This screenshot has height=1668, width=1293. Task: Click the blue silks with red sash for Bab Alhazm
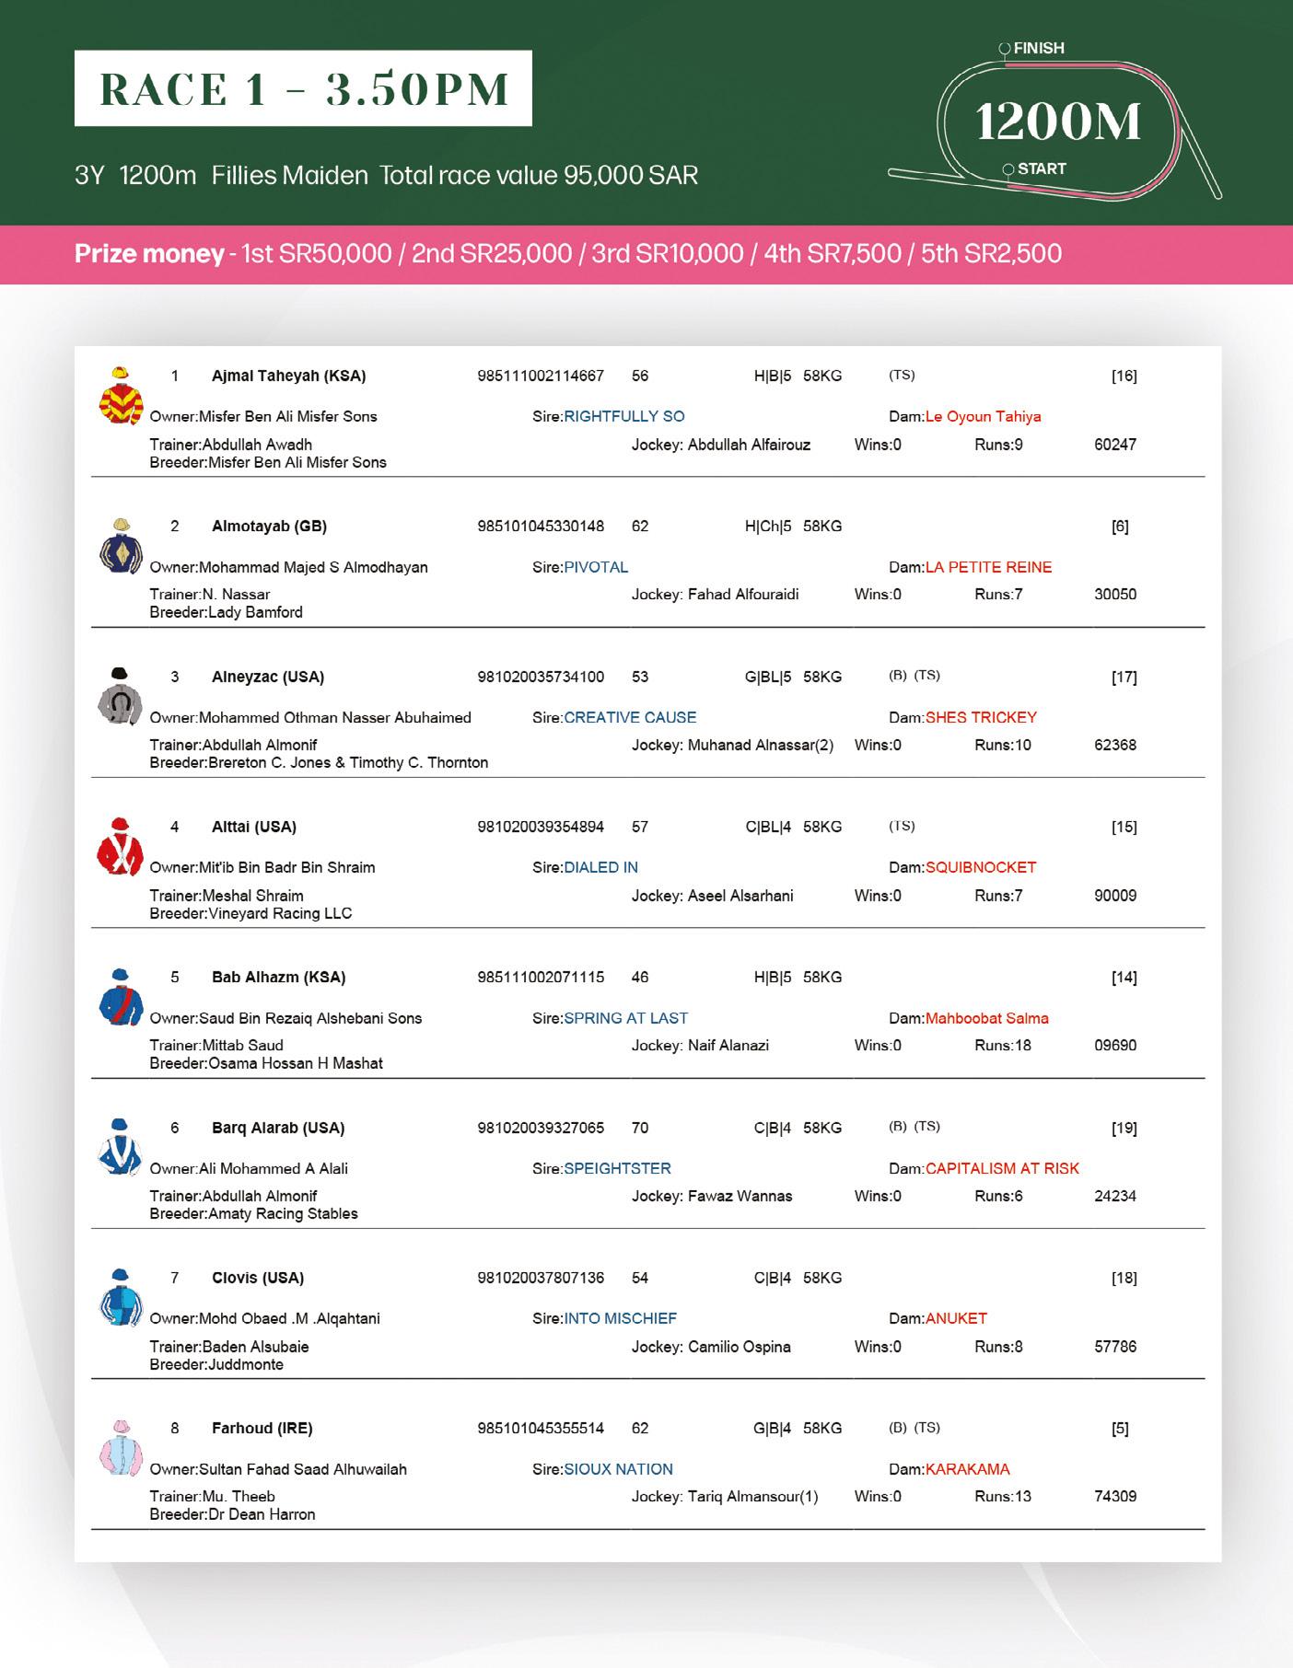tap(121, 997)
